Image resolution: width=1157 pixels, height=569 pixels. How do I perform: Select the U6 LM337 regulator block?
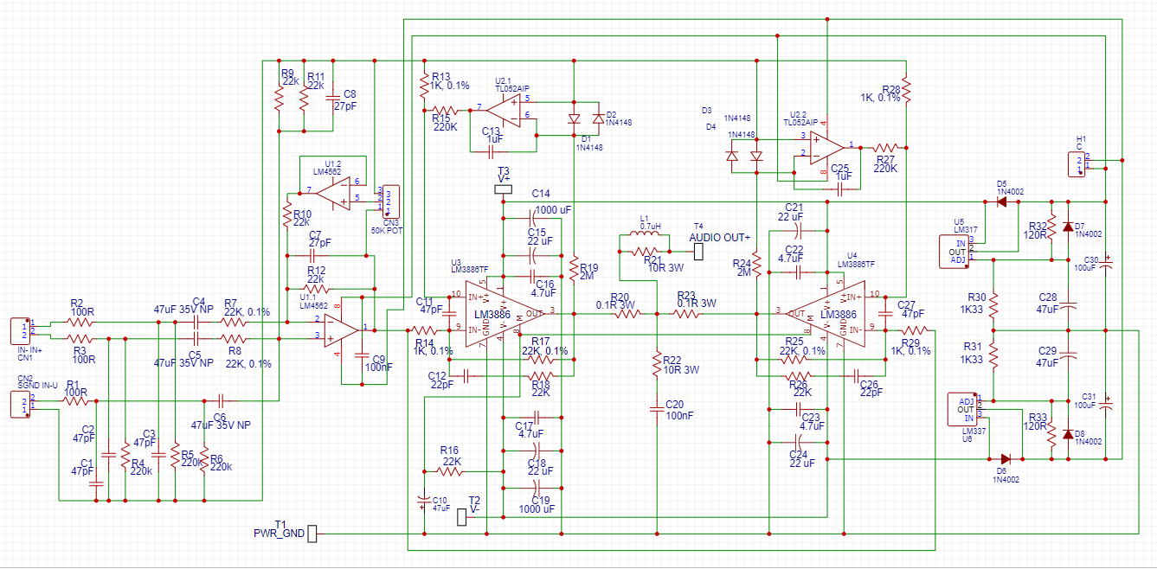(961, 410)
